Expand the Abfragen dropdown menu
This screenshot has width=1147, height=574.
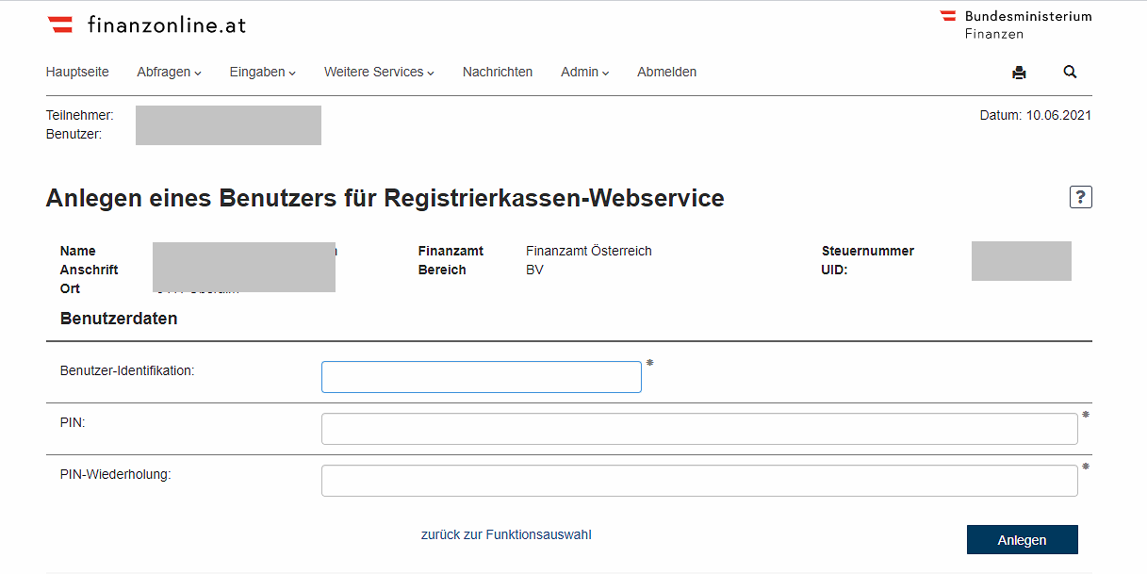click(169, 72)
